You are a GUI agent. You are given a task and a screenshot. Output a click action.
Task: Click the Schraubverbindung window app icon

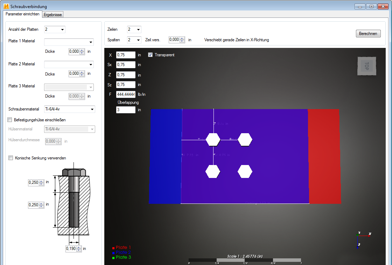(6, 7)
